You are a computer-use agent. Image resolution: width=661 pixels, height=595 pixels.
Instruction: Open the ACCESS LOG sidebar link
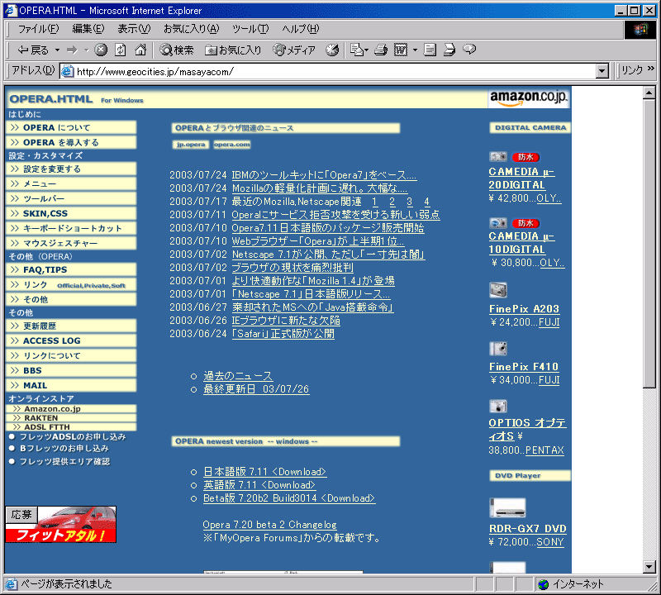[71, 340]
